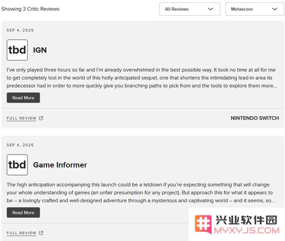
Task: Click the tbd score badge beside IGN
Action: 17,50
